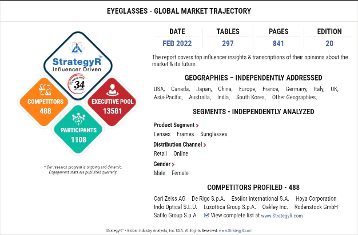358x235 pixels.
Task: Click the Europe geography entry
Action: (x=248, y=89)
